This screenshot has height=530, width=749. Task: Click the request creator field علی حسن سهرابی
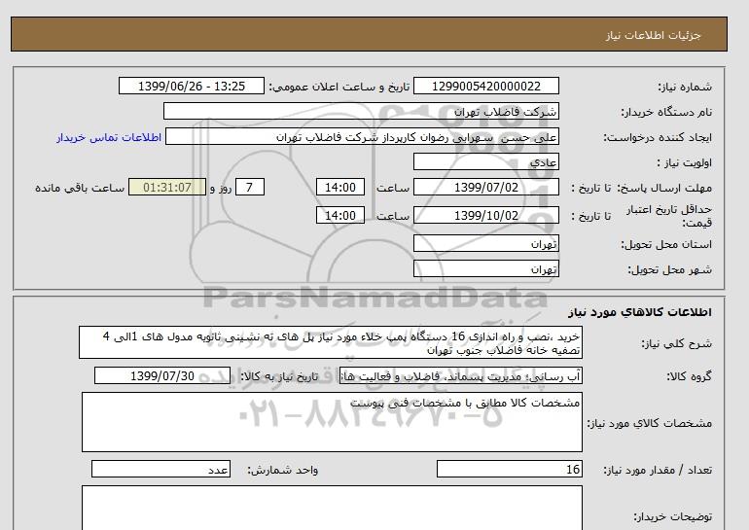coord(362,136)
